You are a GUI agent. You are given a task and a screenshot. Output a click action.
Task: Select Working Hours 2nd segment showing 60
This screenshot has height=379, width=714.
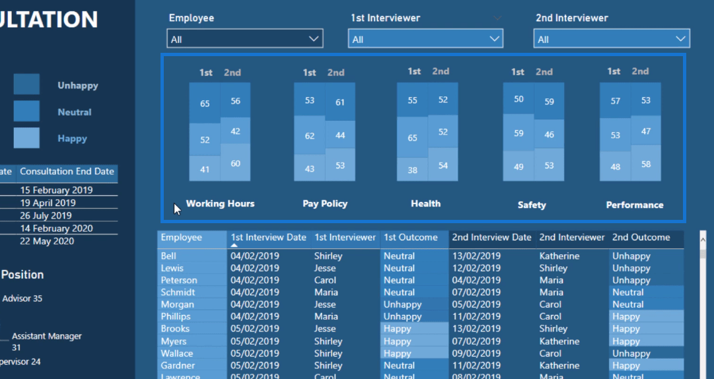pos(235,163)
